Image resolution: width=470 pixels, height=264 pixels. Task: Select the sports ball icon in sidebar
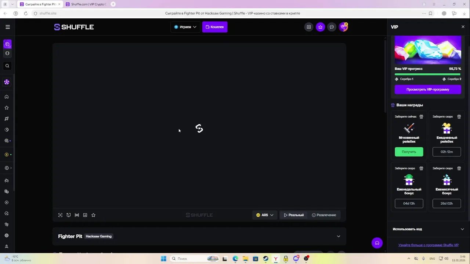7,54
